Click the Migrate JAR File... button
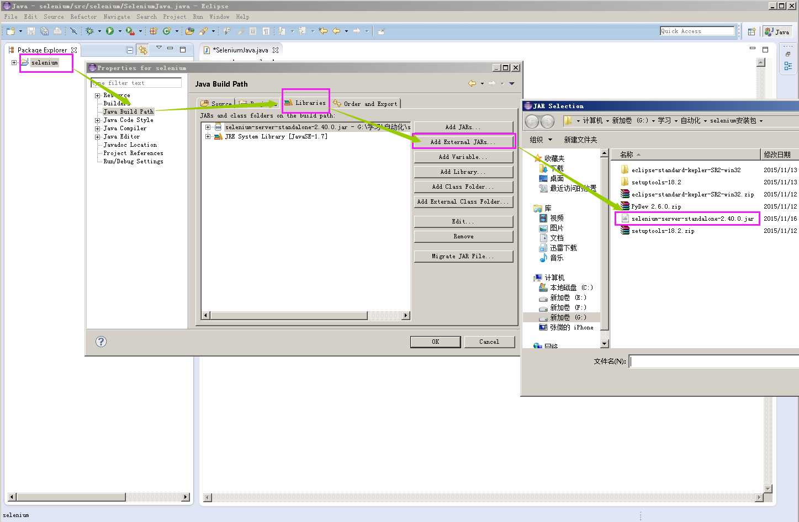This screenshot has width=799, height=522. [x=463, y=257]
